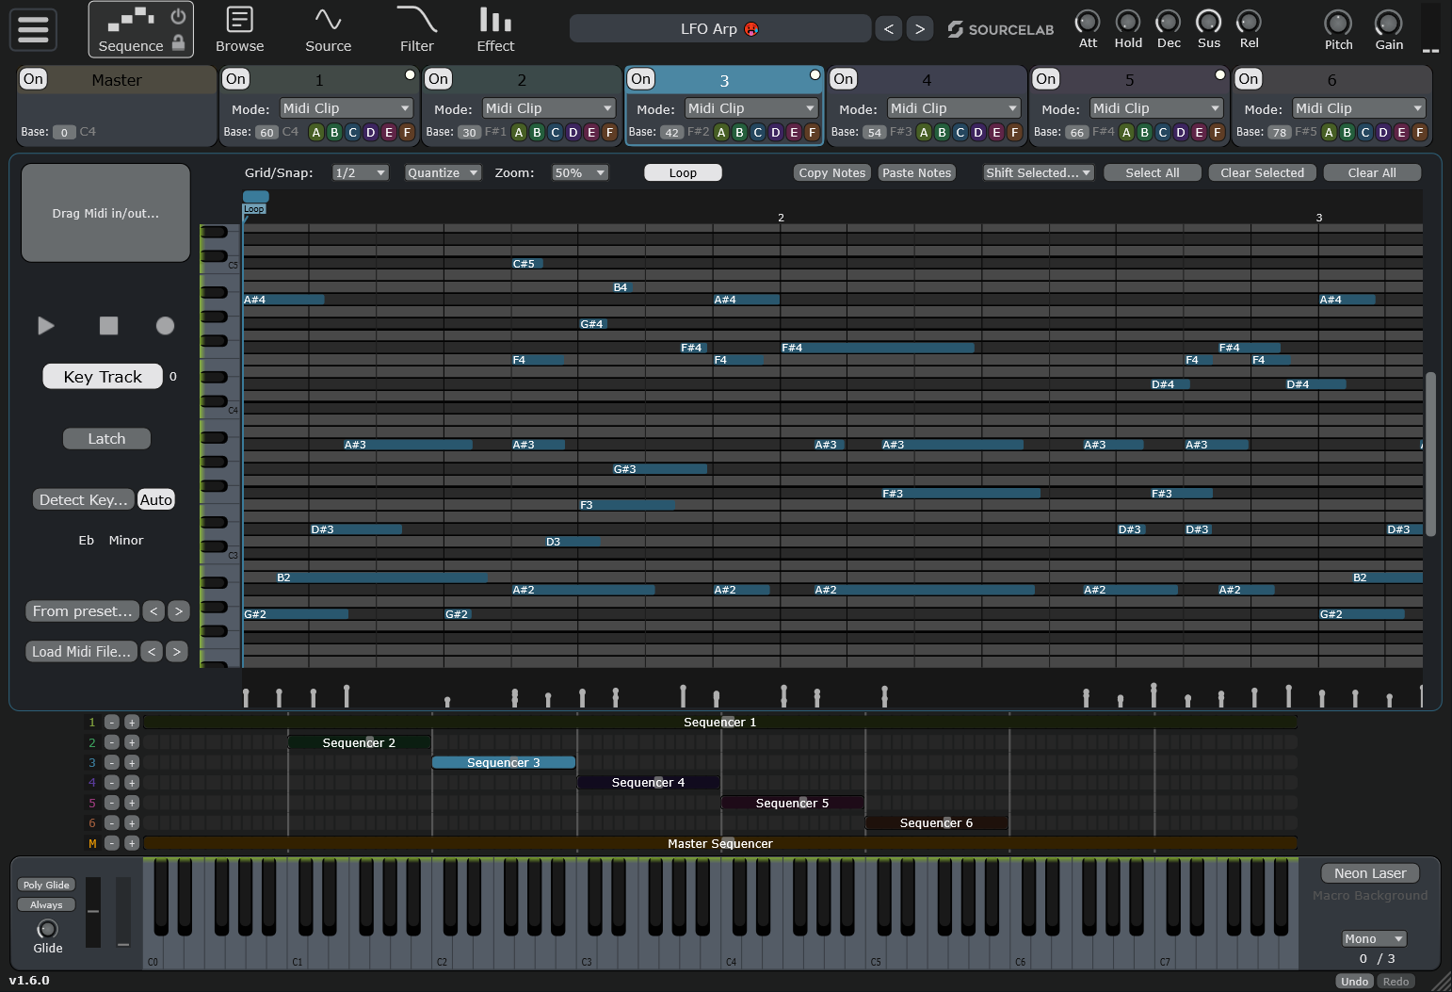
Task: Open the Effect section
Action: 495,29
